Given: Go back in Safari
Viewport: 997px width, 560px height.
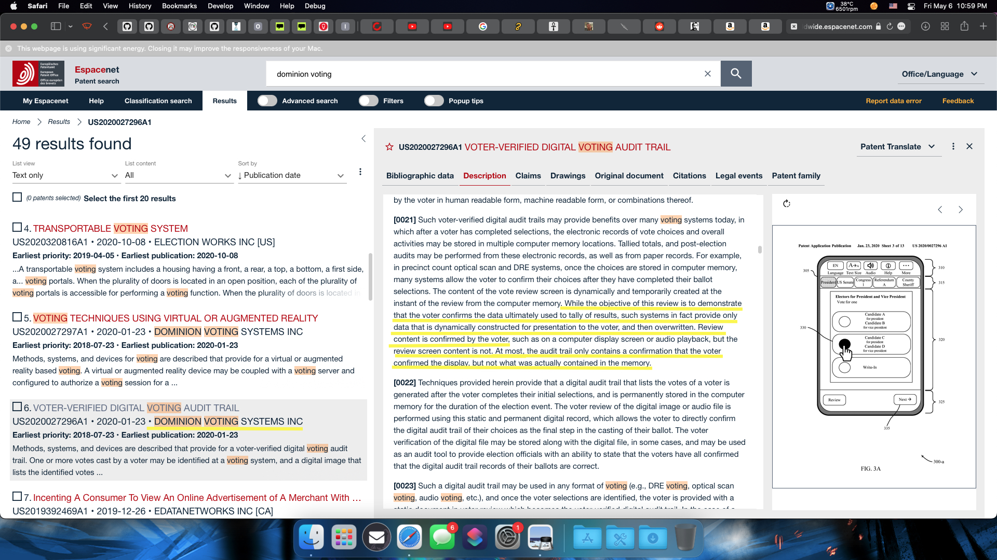Looking at the screenshot, I should (105, 26).
